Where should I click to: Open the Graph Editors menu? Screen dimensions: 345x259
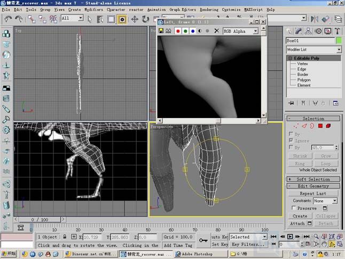click(183, 10)
